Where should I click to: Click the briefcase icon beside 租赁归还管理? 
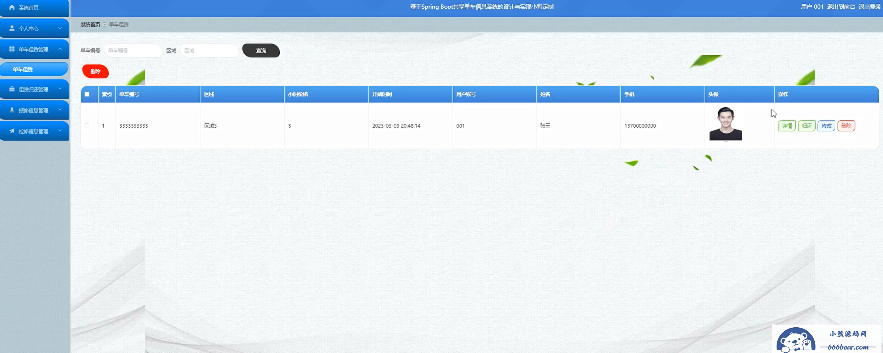tap(12, 89)
